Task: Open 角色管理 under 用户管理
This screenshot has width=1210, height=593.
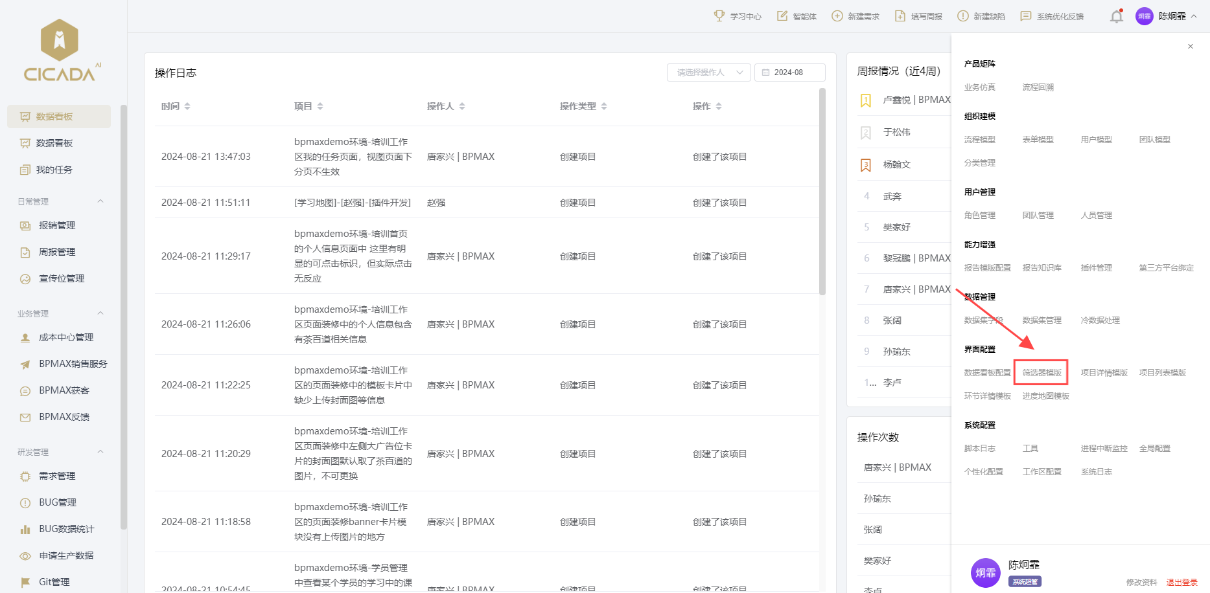Action: point(979,216)
